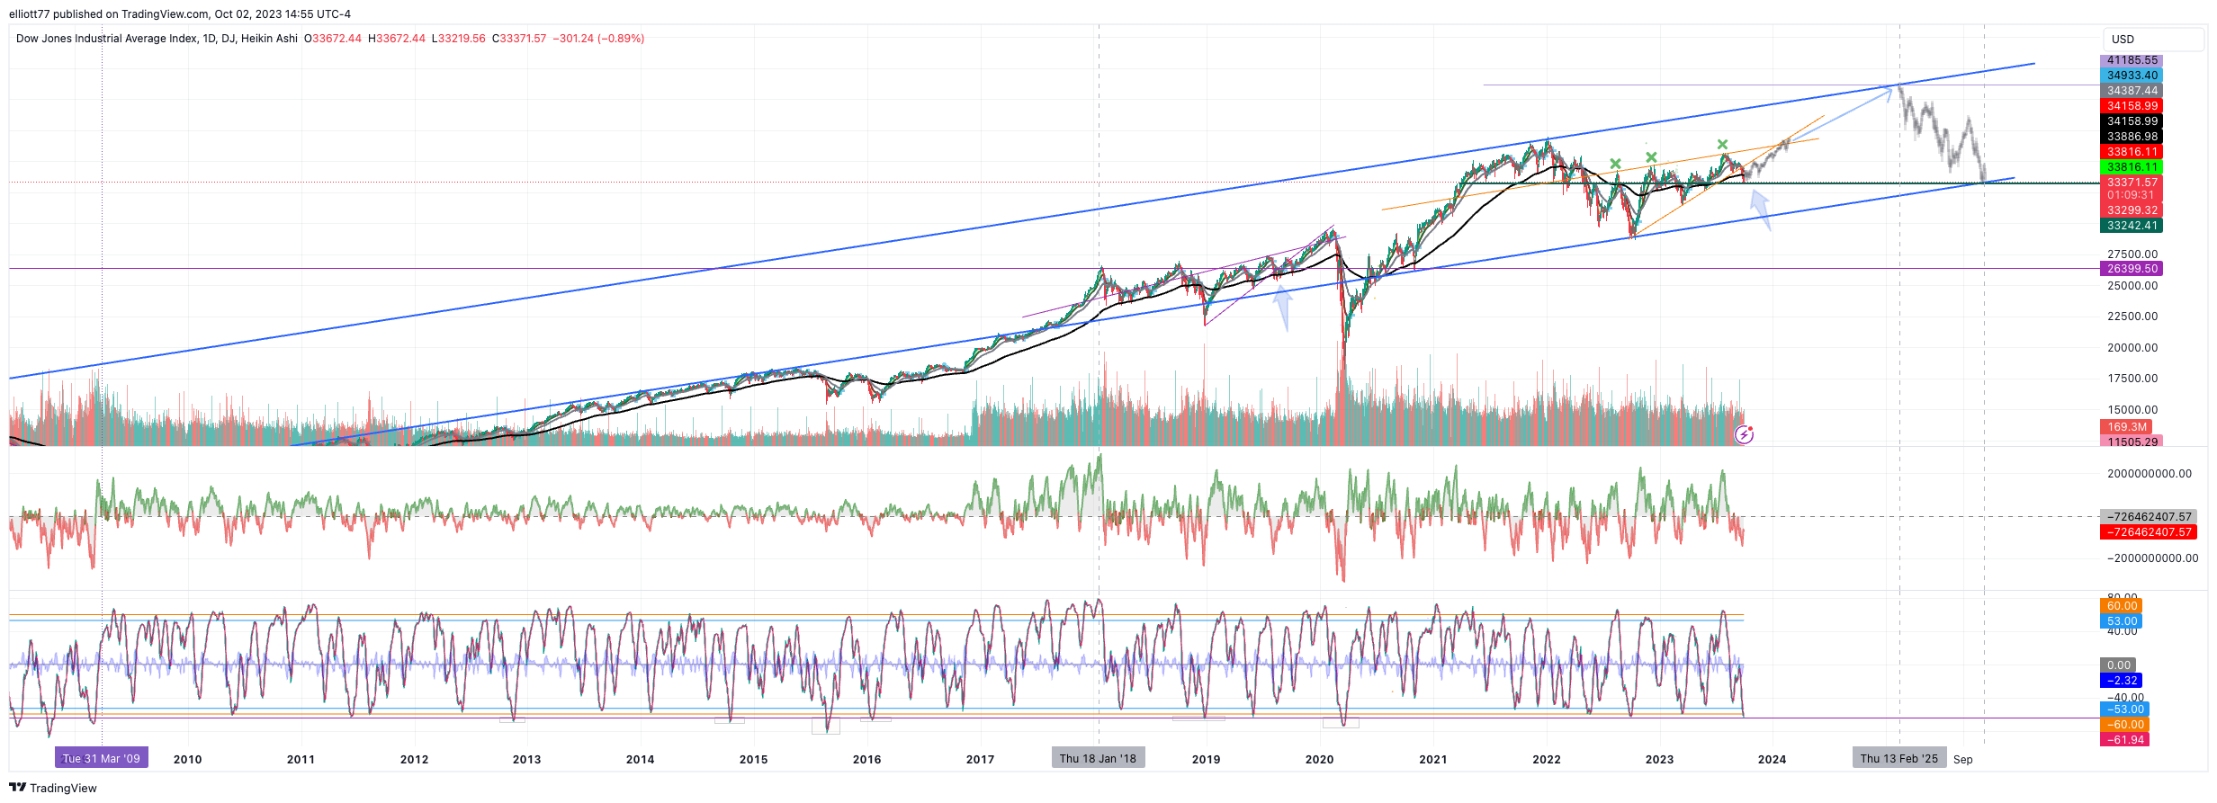Click the 2015 label on time axis
2217x803 pixels.
pos(754,759)
